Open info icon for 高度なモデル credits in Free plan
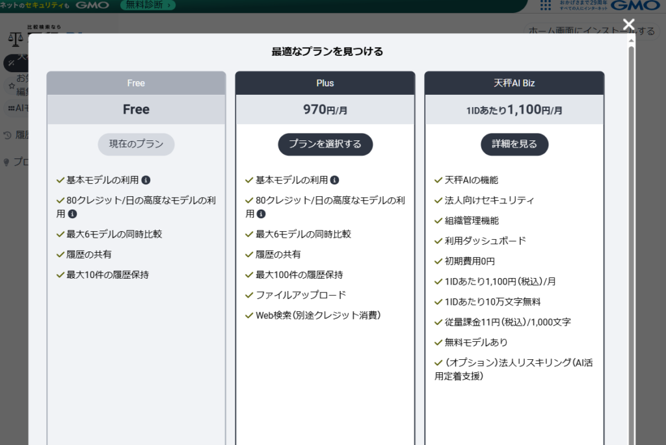This screenshot has height=445, width=666. 73,214
